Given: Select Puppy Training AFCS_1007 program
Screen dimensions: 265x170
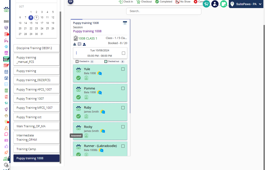Looking at the screenshot, I should 37,89.
